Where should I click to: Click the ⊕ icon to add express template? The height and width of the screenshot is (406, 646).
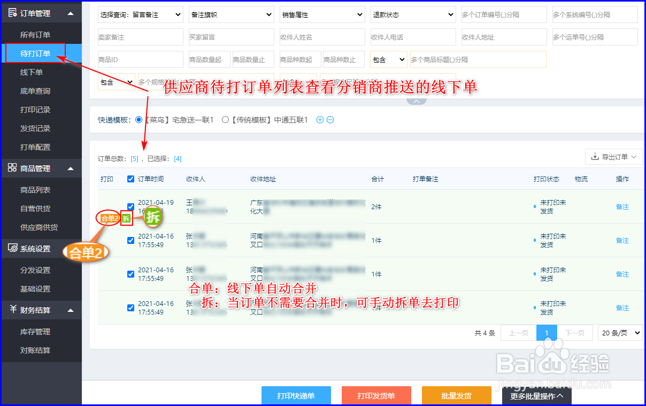coord(321,120)
